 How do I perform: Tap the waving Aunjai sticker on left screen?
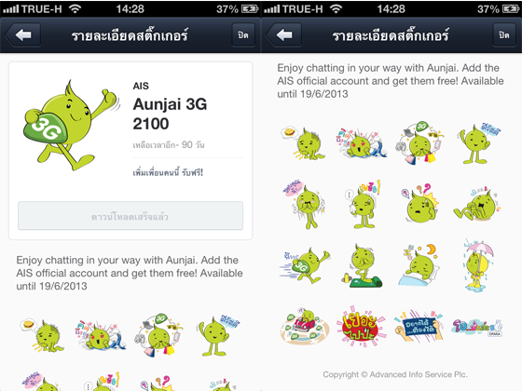pos(218,335)
